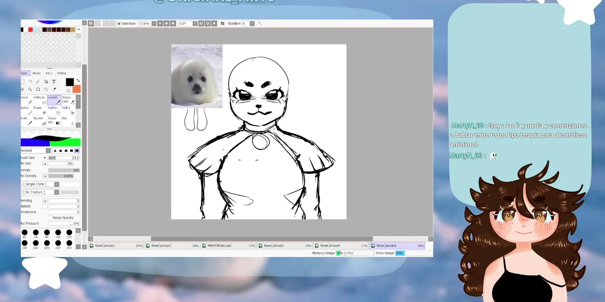Rotate canvas counterclockwise button

click(x=201, y=23)
